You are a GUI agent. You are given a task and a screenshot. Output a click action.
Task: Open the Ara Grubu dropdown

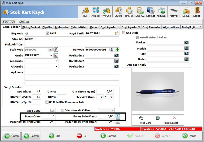point(57,61)
